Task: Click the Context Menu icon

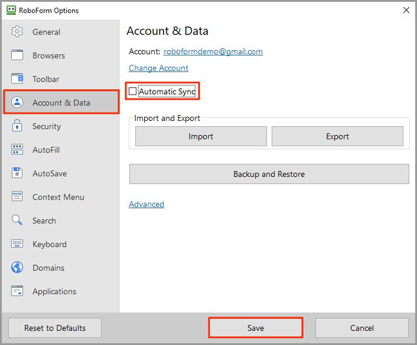Action: (17, 197)
